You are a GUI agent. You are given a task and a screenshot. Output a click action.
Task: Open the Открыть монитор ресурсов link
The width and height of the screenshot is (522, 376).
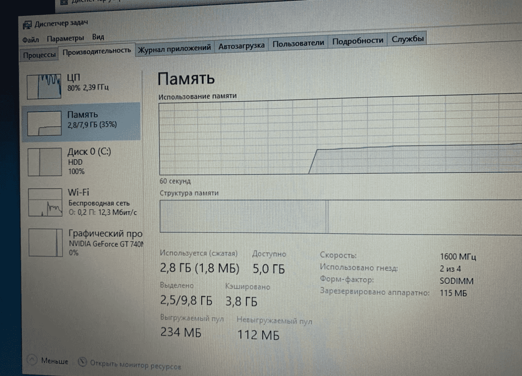tap(136, 366)
